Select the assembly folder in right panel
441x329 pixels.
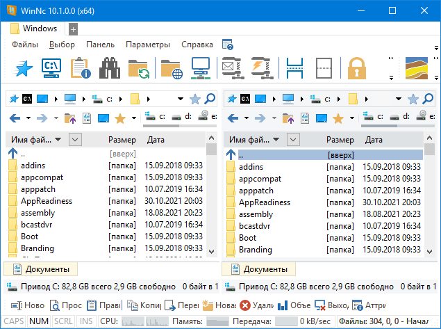pos(256,214)
